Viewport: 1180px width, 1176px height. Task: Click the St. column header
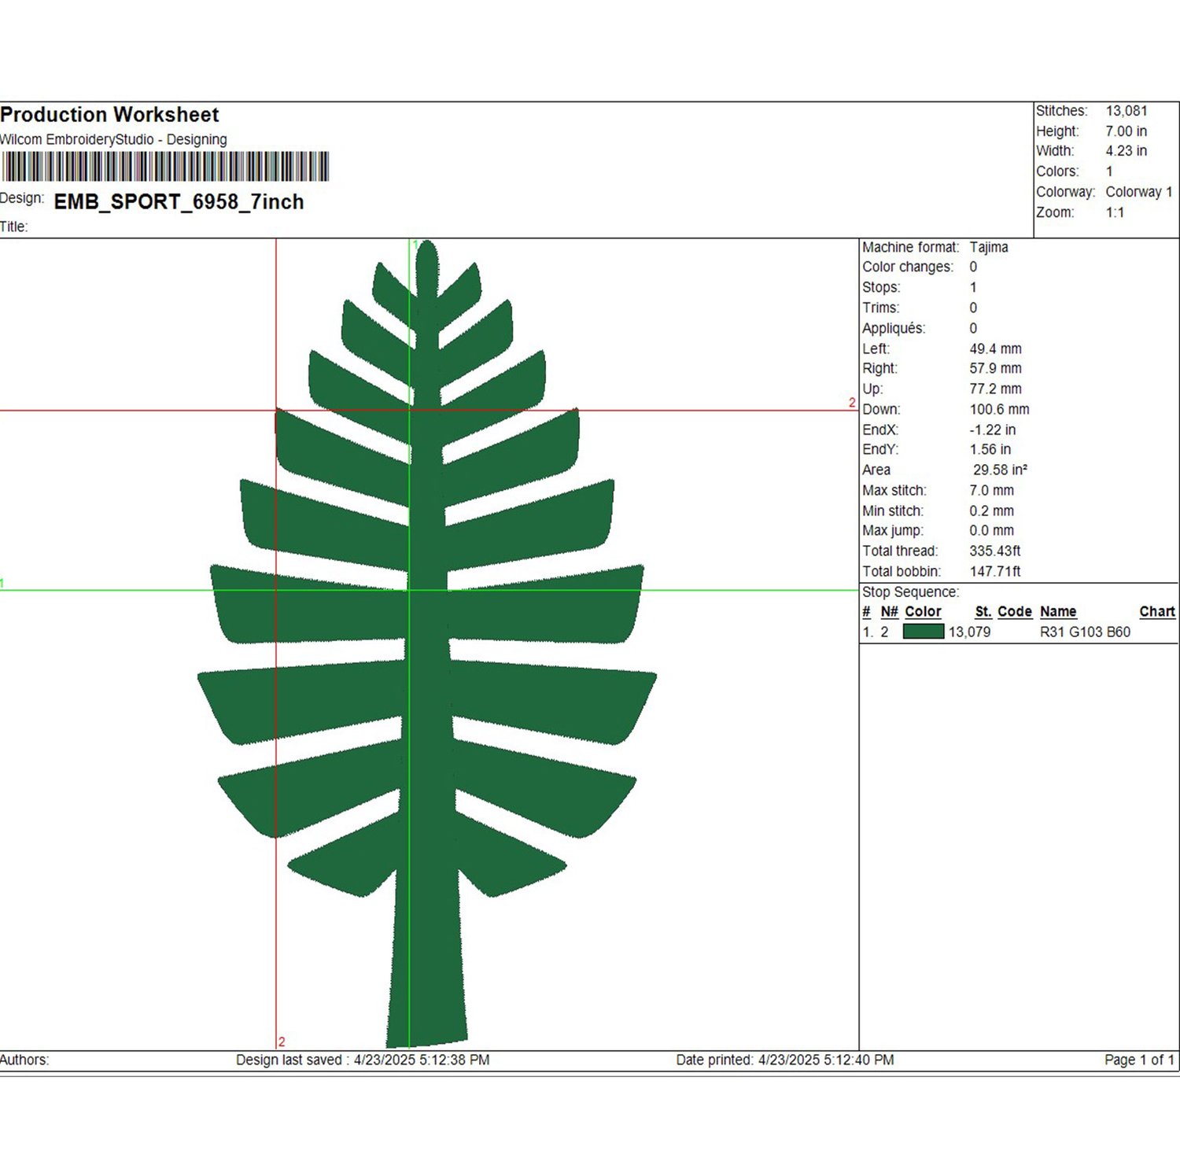[x=983, y=611]
